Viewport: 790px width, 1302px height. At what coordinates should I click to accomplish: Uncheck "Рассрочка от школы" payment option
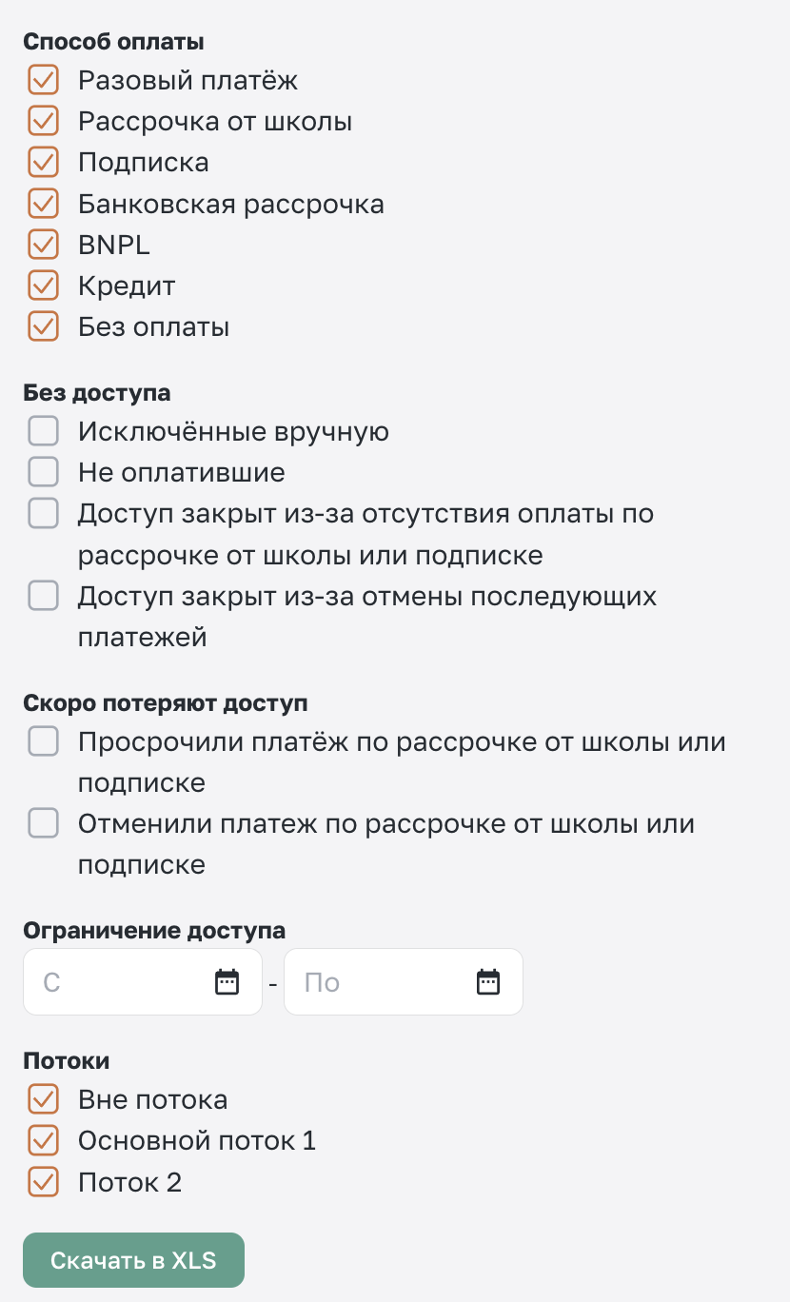(44, 121)
